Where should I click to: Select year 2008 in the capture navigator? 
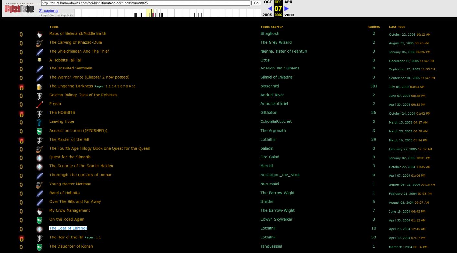click(x=289, y=15)
